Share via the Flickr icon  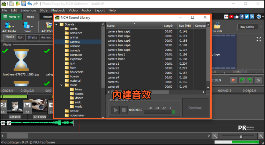click(226, 17)
